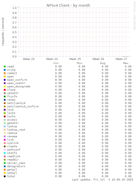
Task: Click the NFSv4 Client graph title
Action: pyautogui.click(x=68, y=5)
